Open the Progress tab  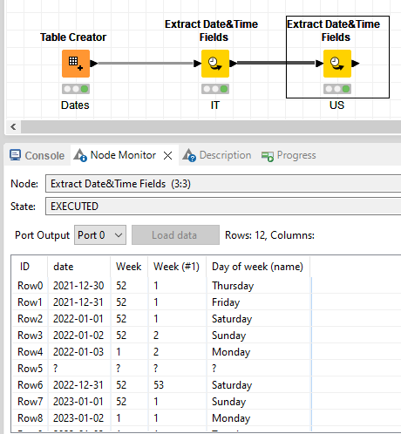(296, 155)
